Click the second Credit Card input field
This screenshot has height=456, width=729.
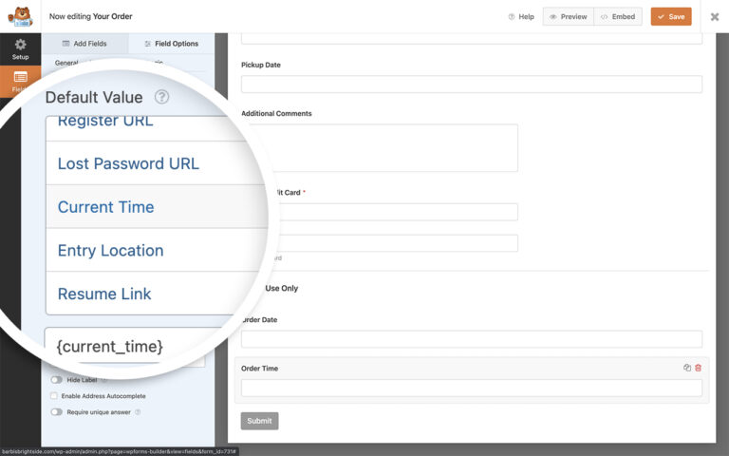pos(398,243)
